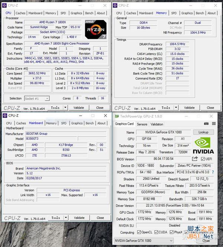Open the About tab in the Memory CPU-Z window
This screenshot has height=247, width=223.
tap(211, 13)
